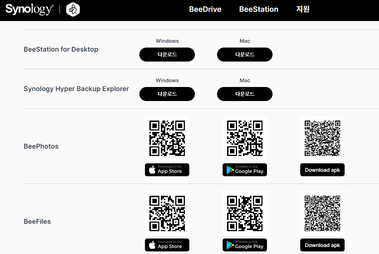Click BeeFiles Download apk button

pos(322,245)
